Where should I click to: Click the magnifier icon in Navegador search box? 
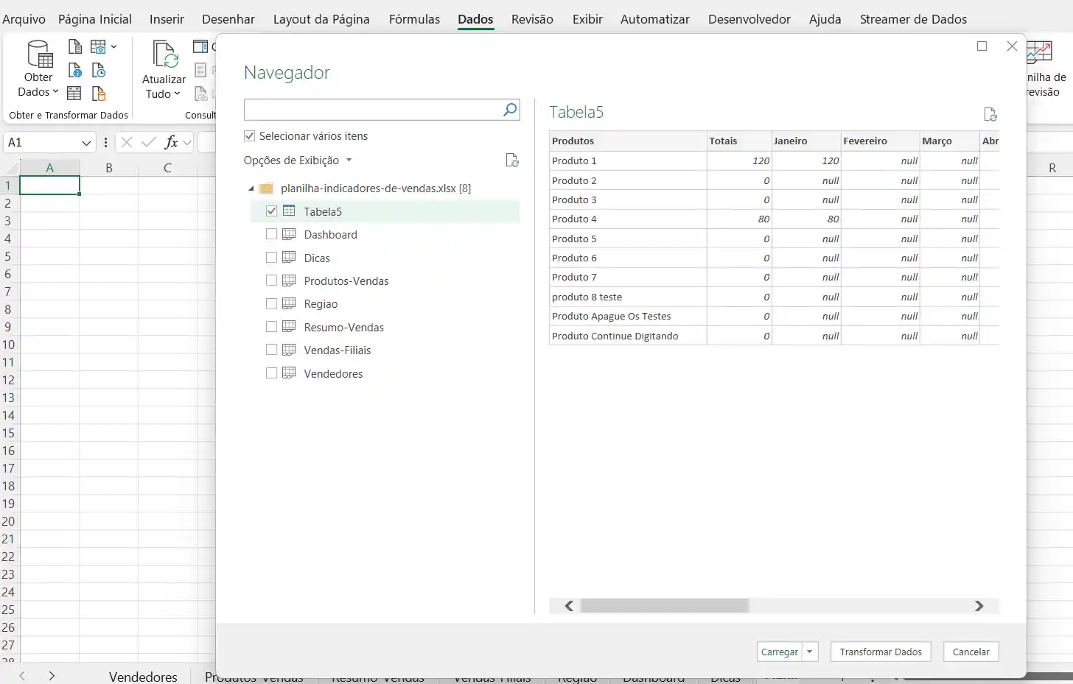509,109
